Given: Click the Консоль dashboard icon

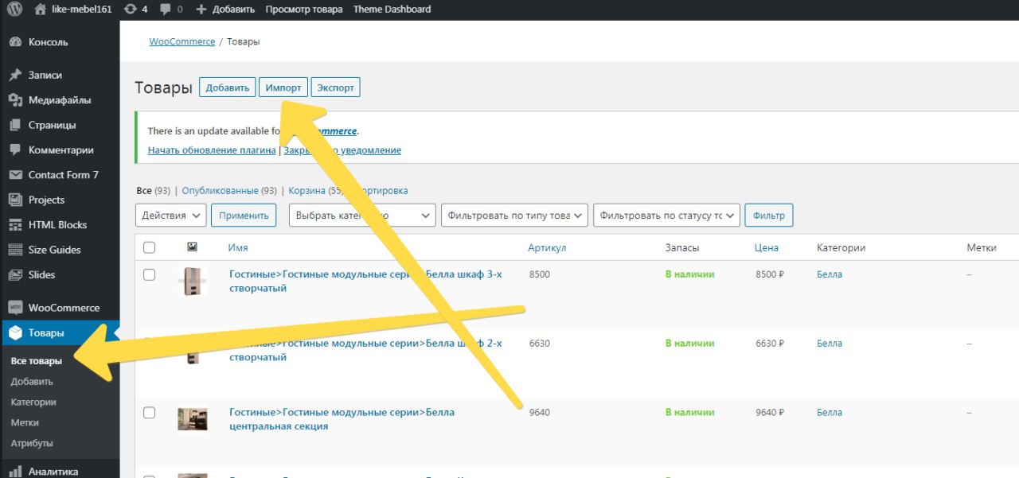Looking at the screenshot, I should pyautogui.click(x=15, y=42).
